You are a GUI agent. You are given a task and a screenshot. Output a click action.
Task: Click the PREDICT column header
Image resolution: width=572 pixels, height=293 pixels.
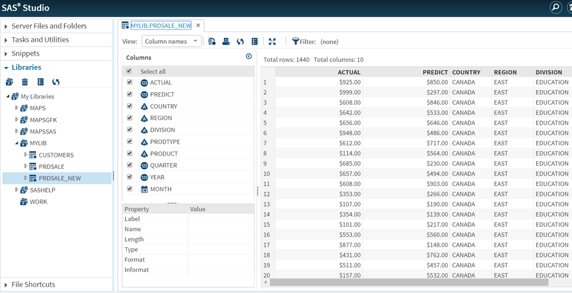coord(435,72)
